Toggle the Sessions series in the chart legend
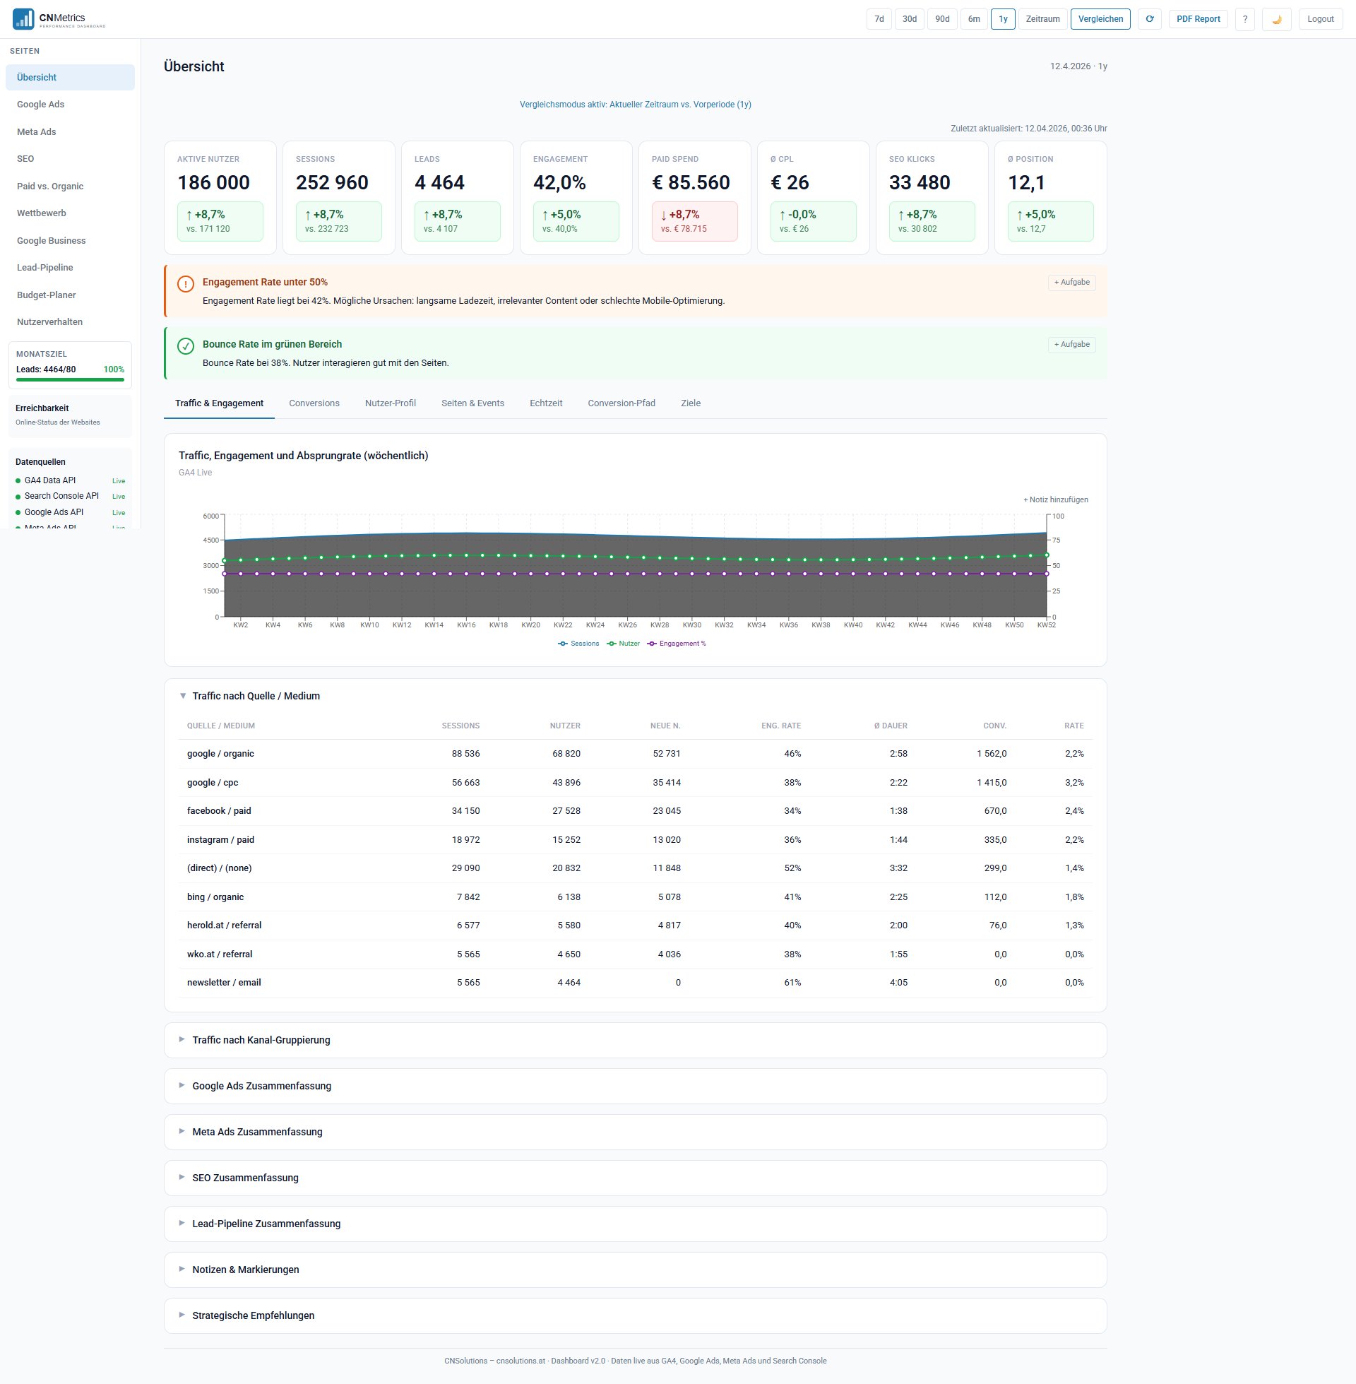1356x1384 pixels. point(578,643)
